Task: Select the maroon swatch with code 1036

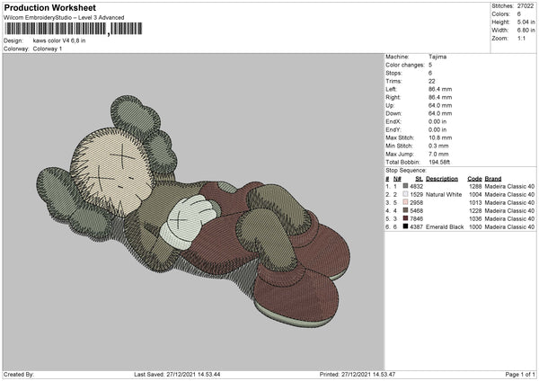Action: click(406, 218)
